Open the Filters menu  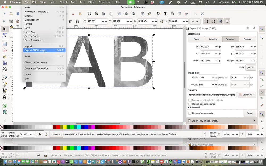(92, 2)
